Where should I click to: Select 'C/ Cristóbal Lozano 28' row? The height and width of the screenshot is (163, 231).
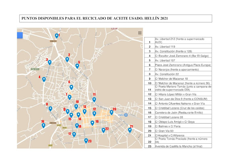(x=178, y=117)
